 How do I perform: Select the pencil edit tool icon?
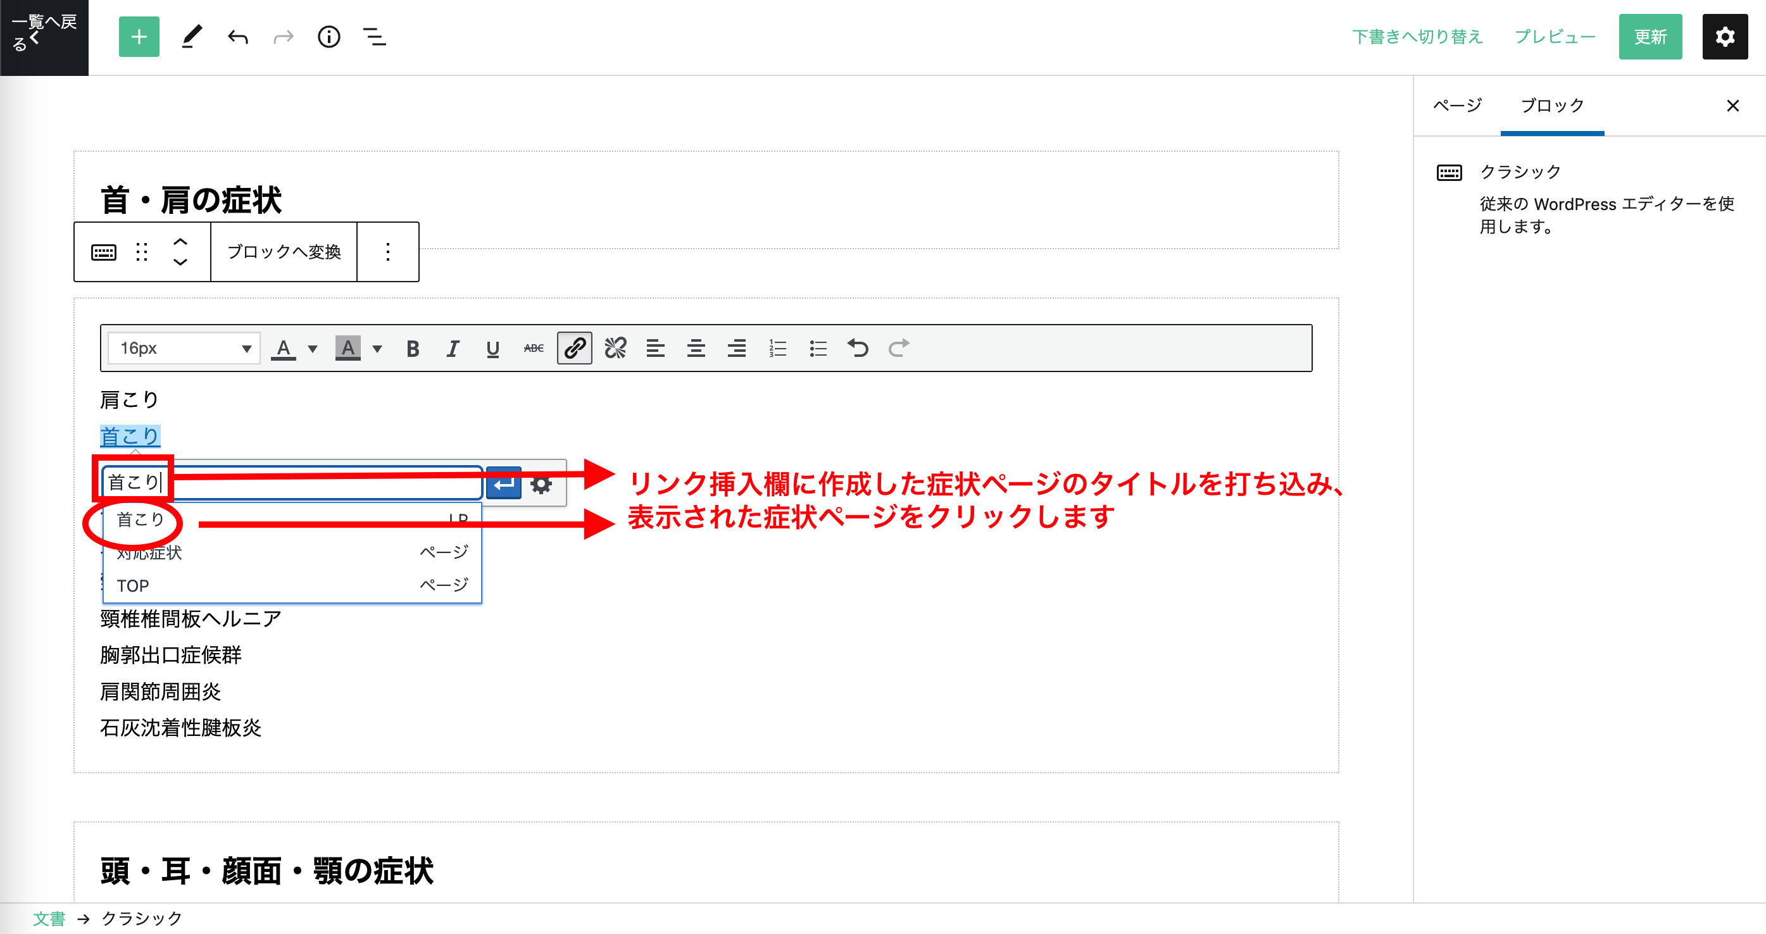192,37
